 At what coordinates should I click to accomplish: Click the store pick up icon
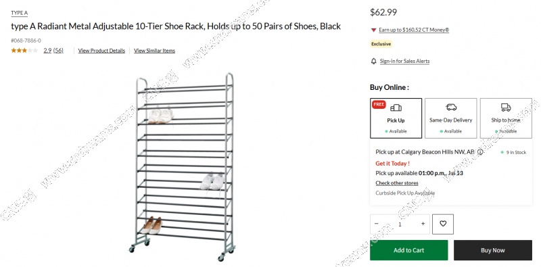pos(396,108)
